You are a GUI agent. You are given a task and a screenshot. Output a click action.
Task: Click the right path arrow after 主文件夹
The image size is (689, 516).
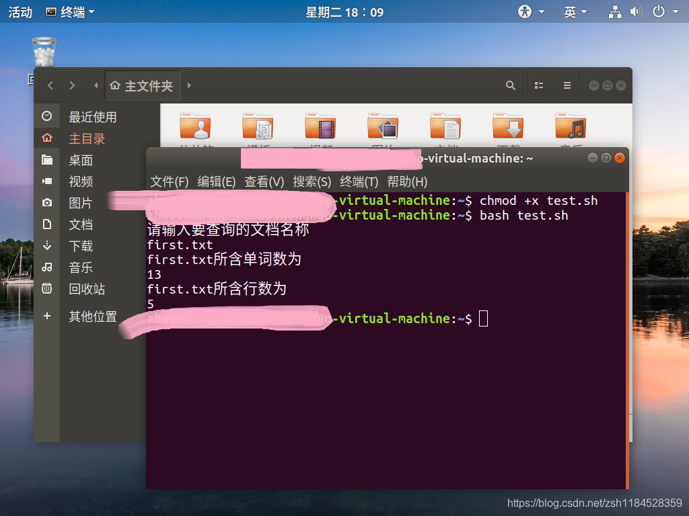point(189,85)
